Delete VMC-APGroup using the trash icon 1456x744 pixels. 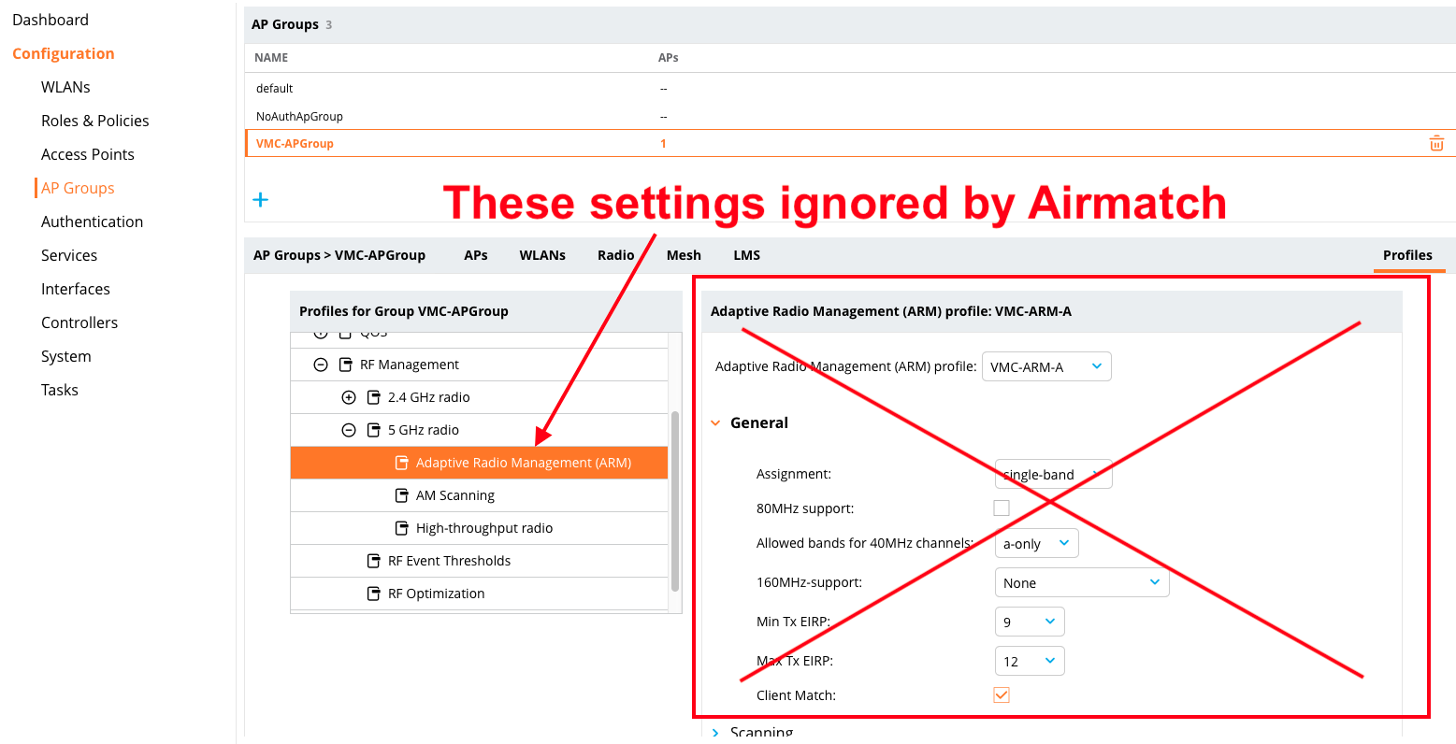pos(1436,143)
